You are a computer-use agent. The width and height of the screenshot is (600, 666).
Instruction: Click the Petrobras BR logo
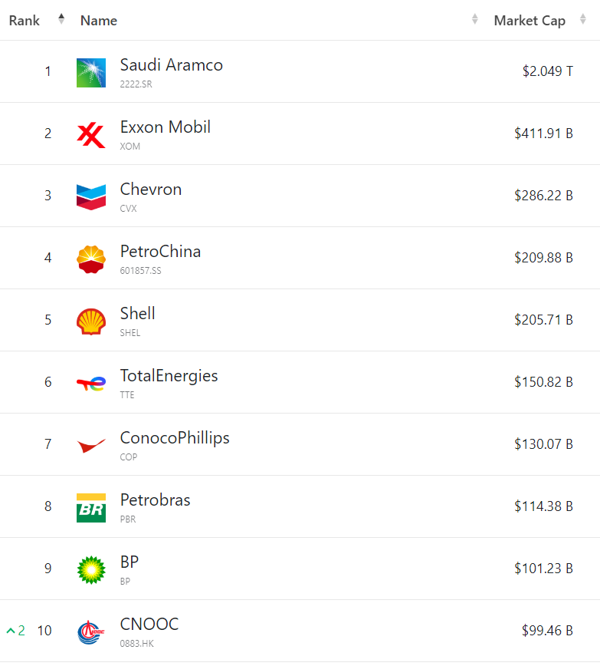tap(91, 506)
